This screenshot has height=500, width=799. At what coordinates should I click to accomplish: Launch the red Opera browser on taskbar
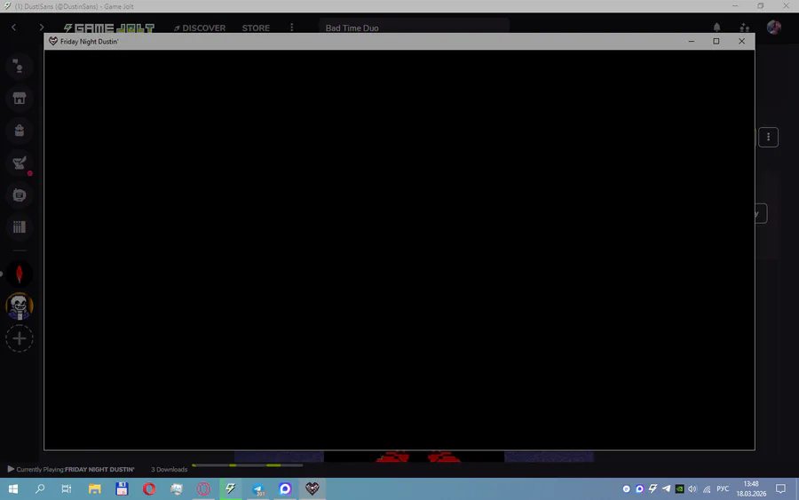click(x=149, y=489)
